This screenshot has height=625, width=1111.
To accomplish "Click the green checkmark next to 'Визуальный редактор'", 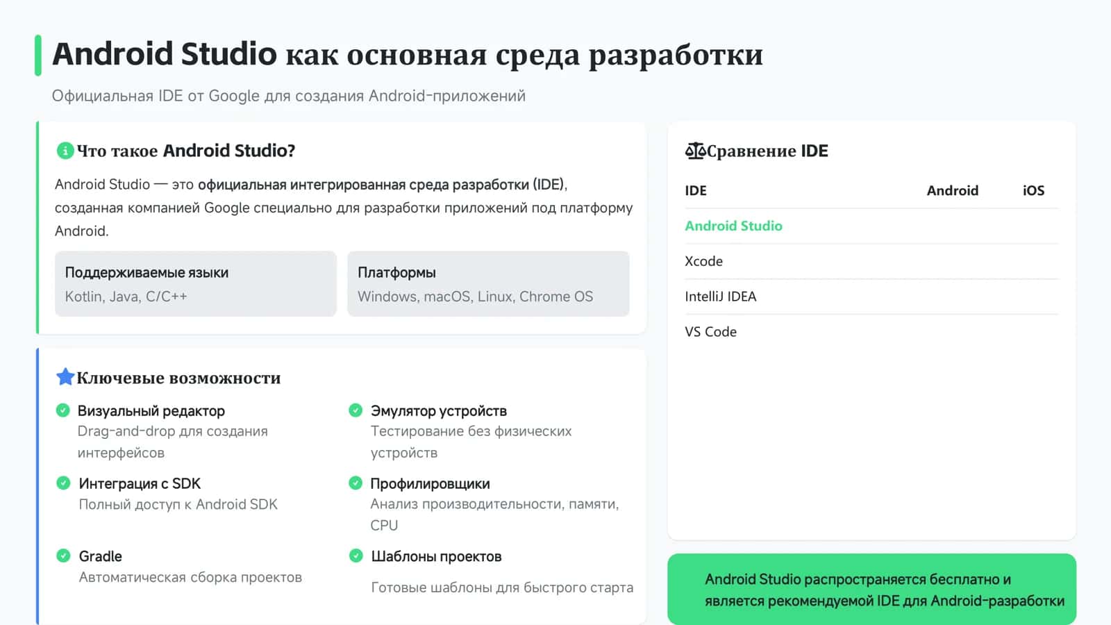I will coord(63,410).
